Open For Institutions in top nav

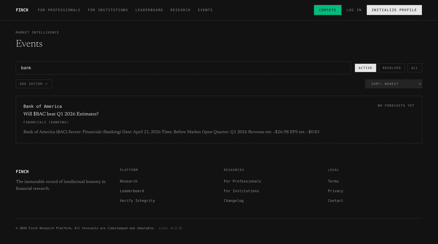point(108,10)
